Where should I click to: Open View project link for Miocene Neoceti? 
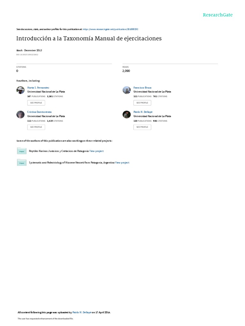tap(122, 163)
